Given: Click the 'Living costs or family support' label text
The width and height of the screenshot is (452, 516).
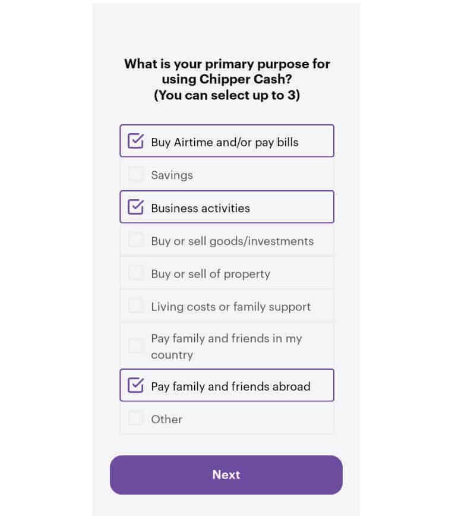Looking at the screenshot, I should point(230,307).
